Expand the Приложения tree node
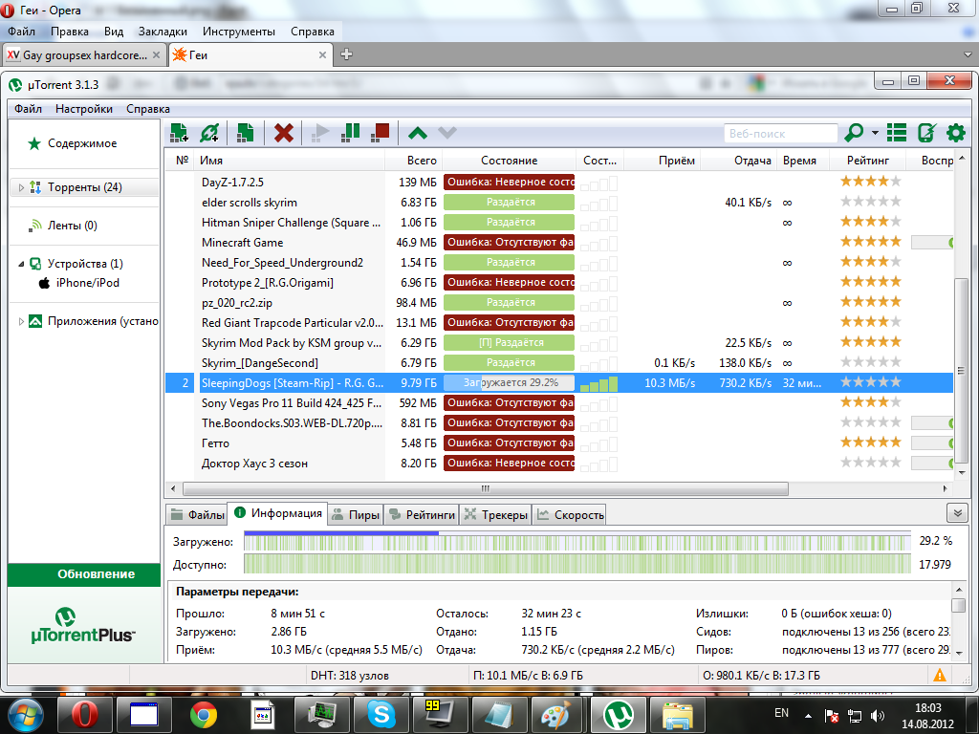Viewport: 979px width, 734px height. coord(21,321)
